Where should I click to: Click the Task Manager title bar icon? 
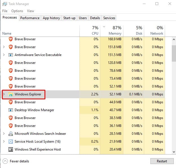[5, 4]
